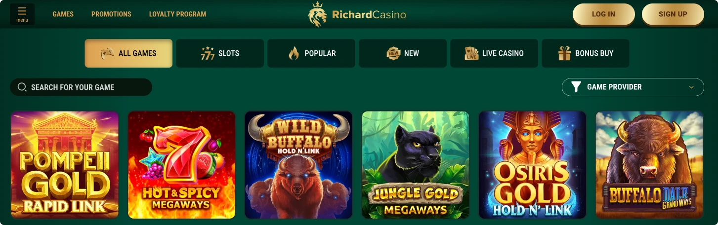Click the funnel filter icon
The width and height of the screenshot is (718, 225).
point(576,87)
